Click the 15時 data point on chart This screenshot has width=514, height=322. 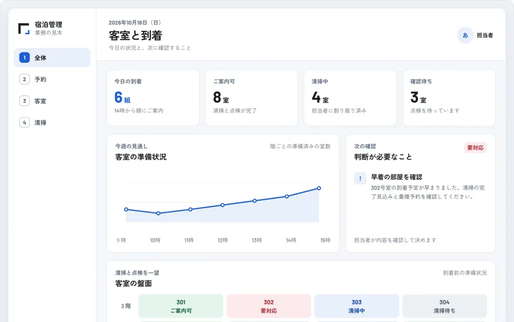tap(319, 188)
